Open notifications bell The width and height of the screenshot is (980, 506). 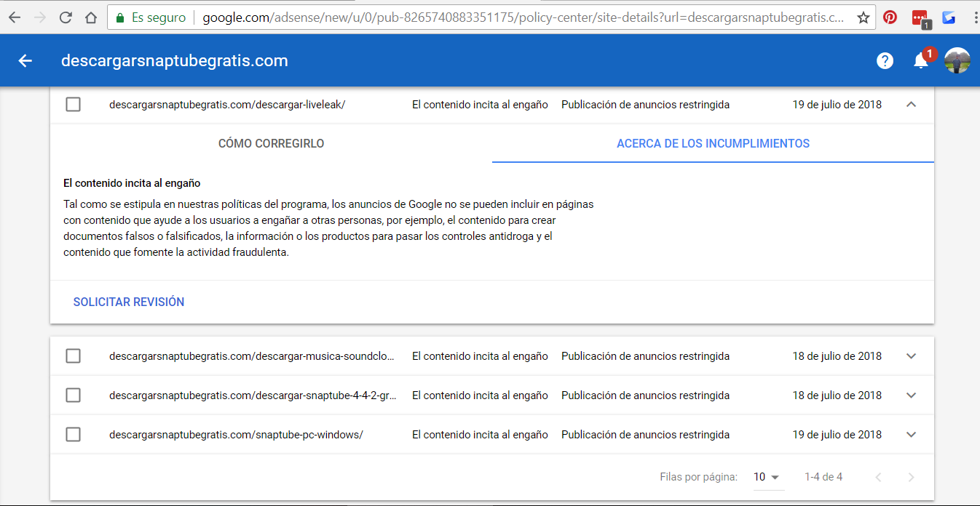921,61
